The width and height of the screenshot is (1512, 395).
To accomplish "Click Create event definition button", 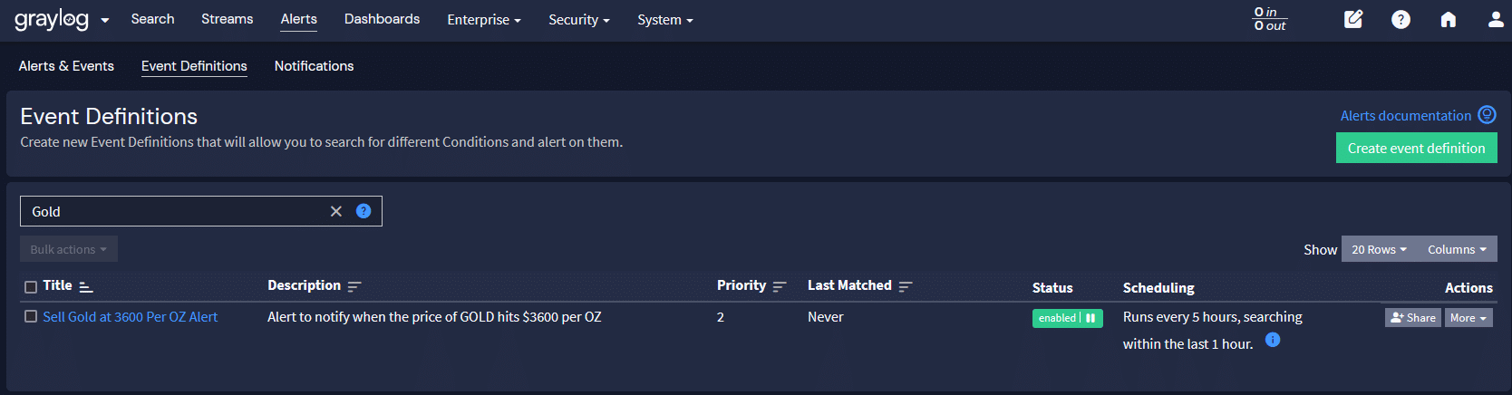I will tap(1416, 149).
